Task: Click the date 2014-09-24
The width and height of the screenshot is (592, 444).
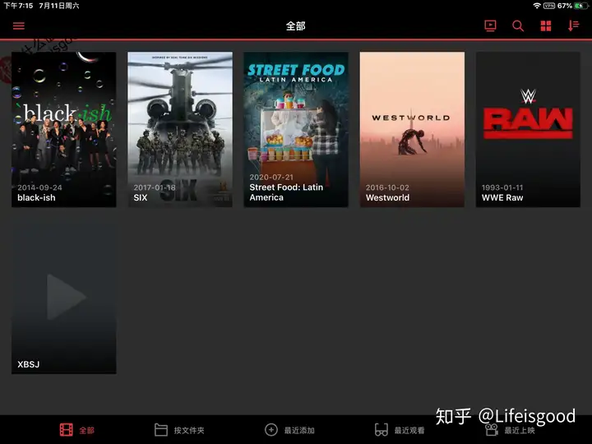Action: pyautogui.click(x=39, y=187)
